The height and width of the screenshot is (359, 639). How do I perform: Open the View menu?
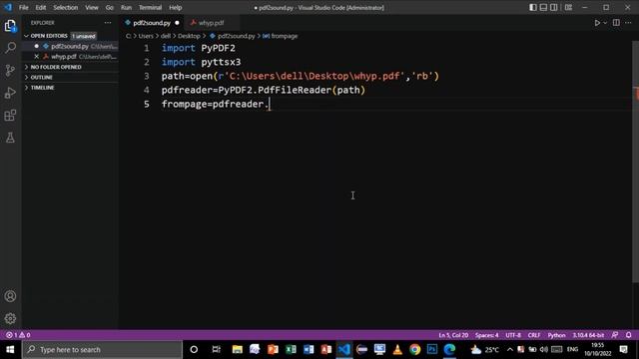tap(92, 7)
